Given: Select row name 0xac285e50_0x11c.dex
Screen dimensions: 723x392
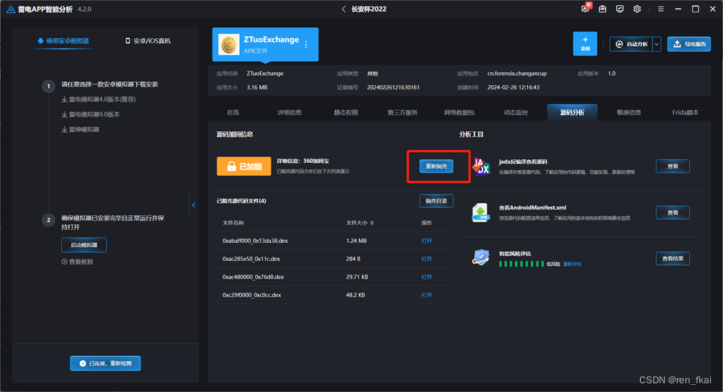Looking at the screenshot, I should click(x=251, y=259).
